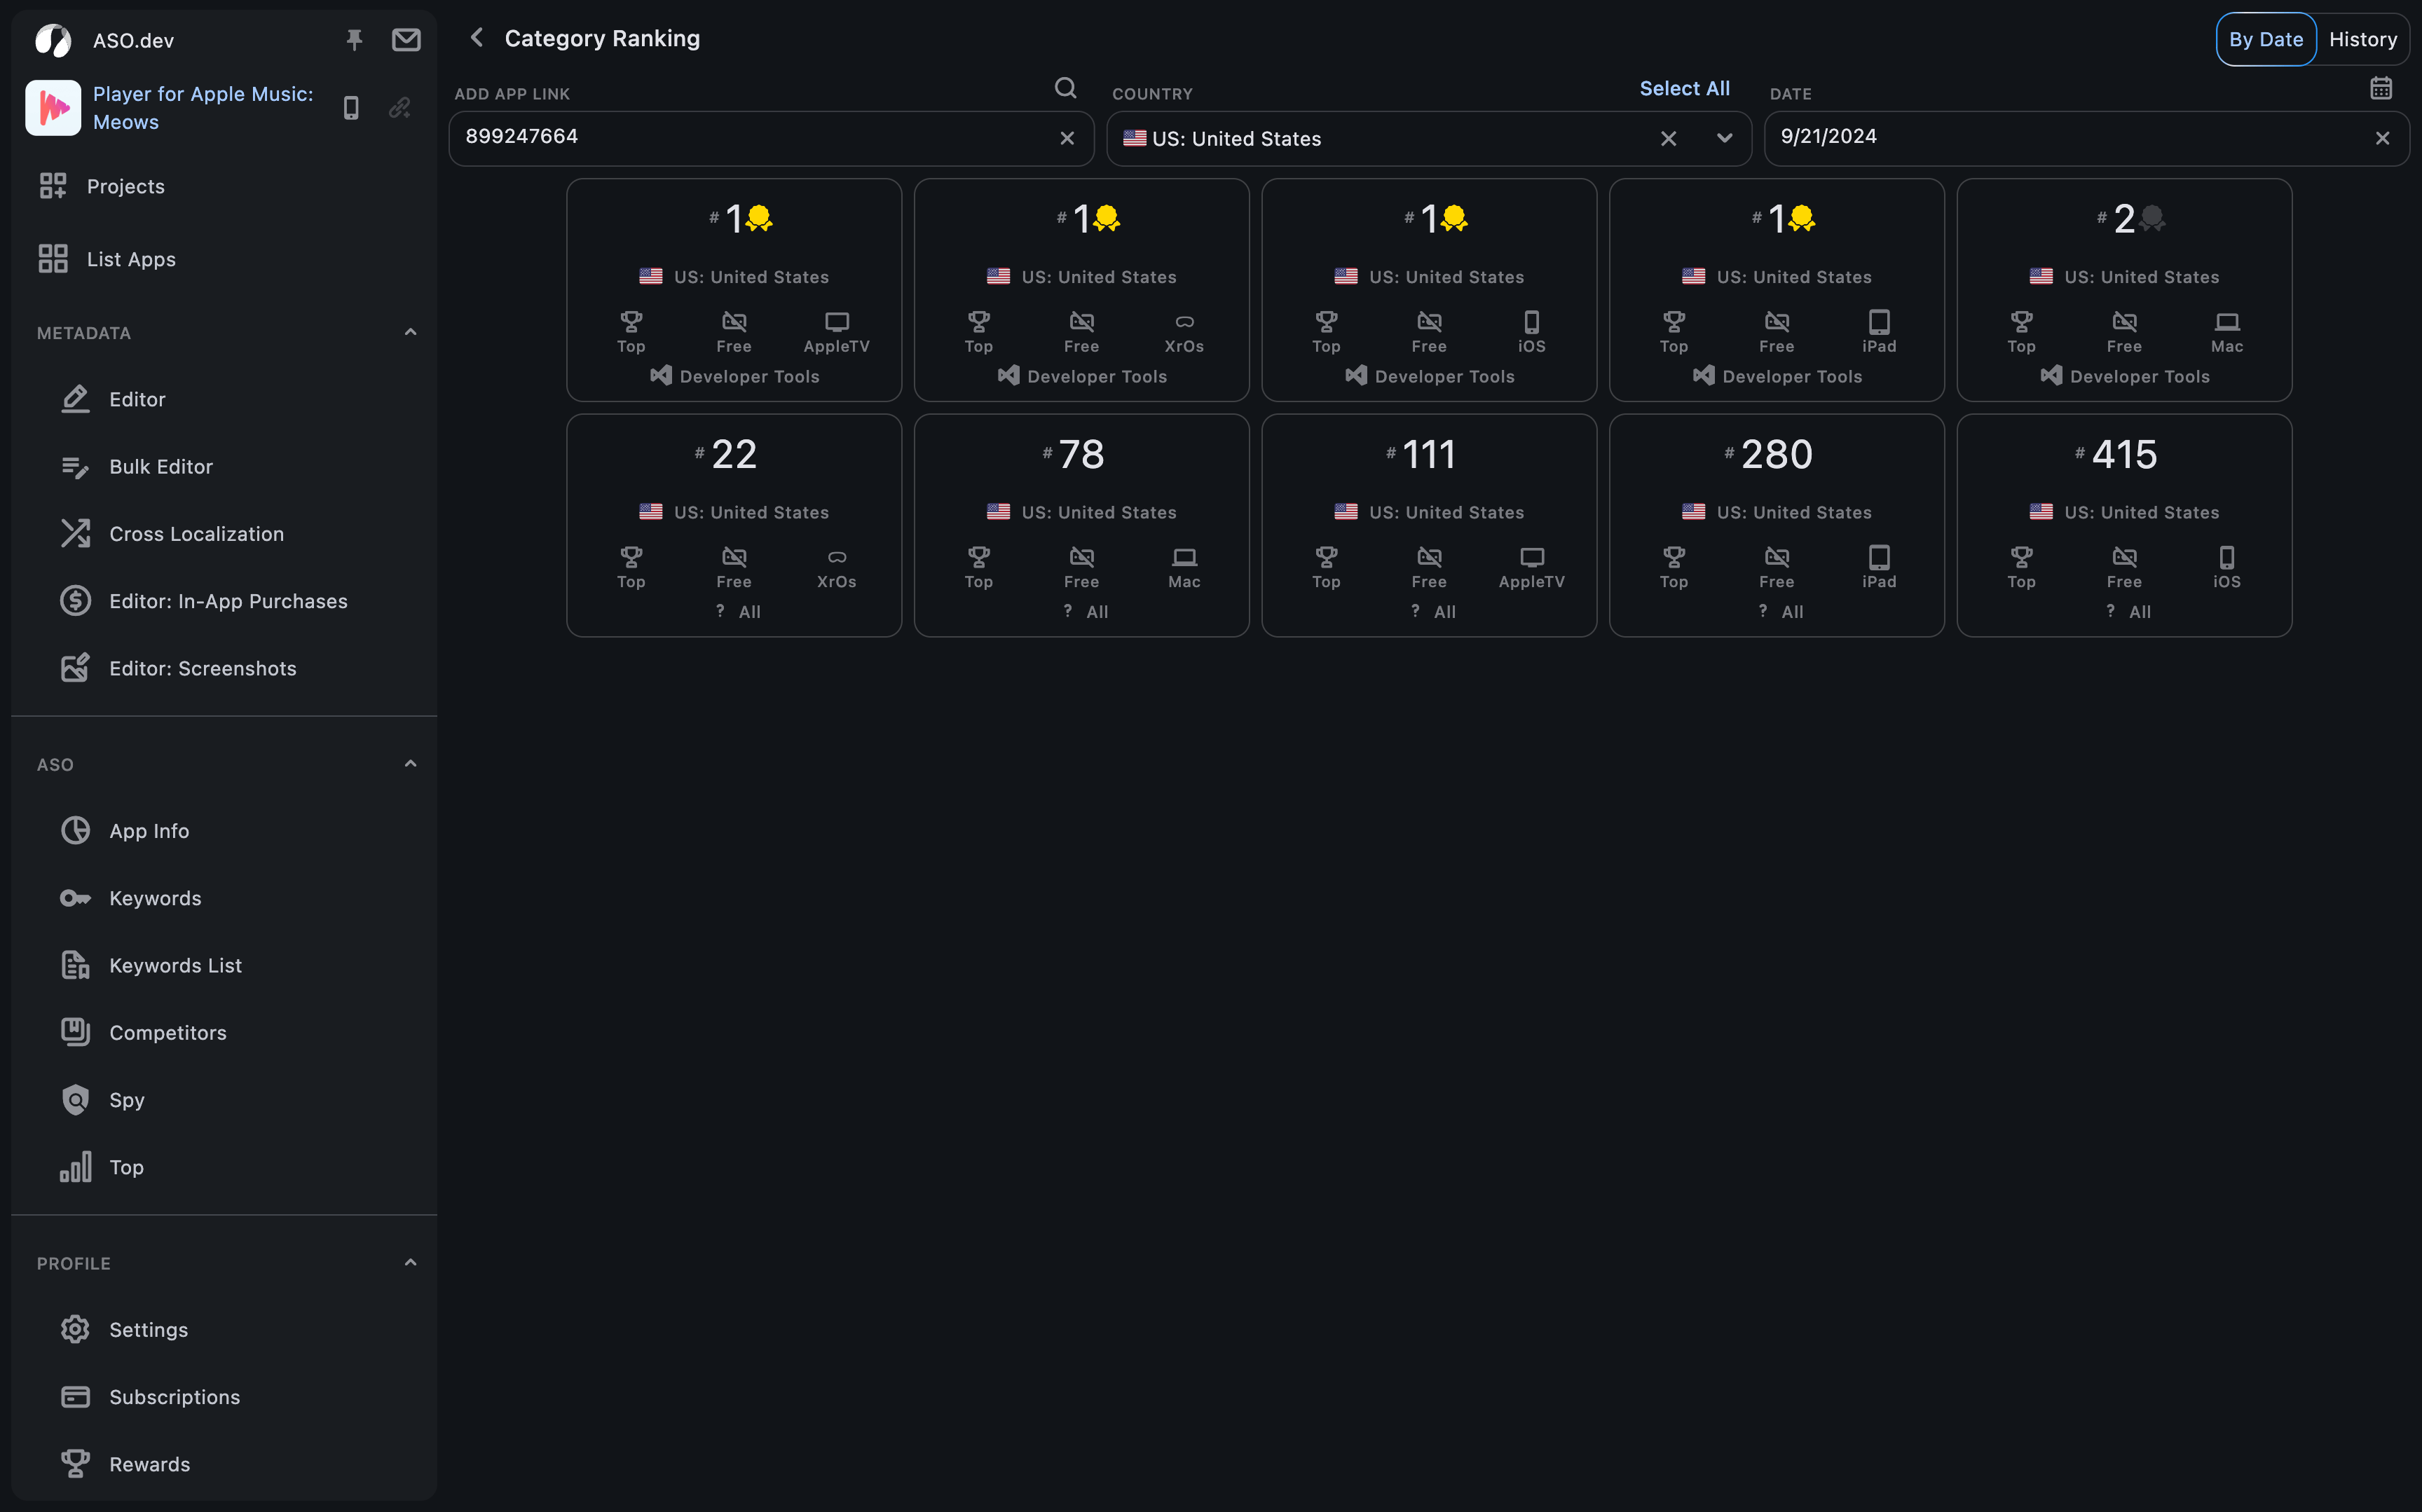Click the Free icon in #280 card
Screen dimensions: 2422x1512
pos(1777,557)
